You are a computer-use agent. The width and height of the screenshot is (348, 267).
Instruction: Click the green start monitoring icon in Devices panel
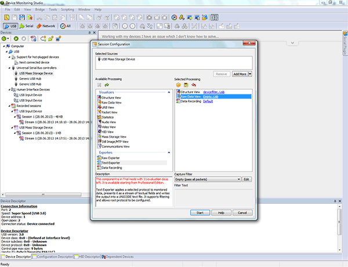pyautogui.click(x=16, y=39)
